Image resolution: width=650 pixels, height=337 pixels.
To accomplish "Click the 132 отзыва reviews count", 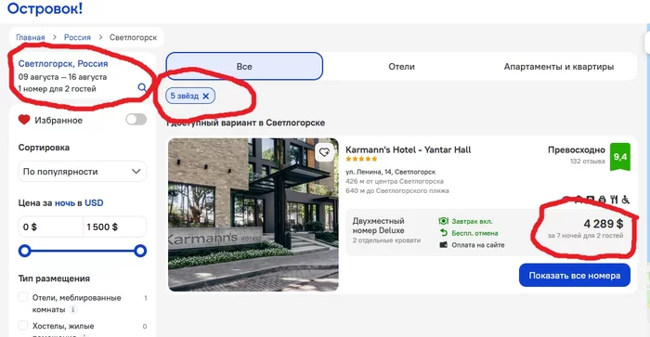I will click(588, 162).
